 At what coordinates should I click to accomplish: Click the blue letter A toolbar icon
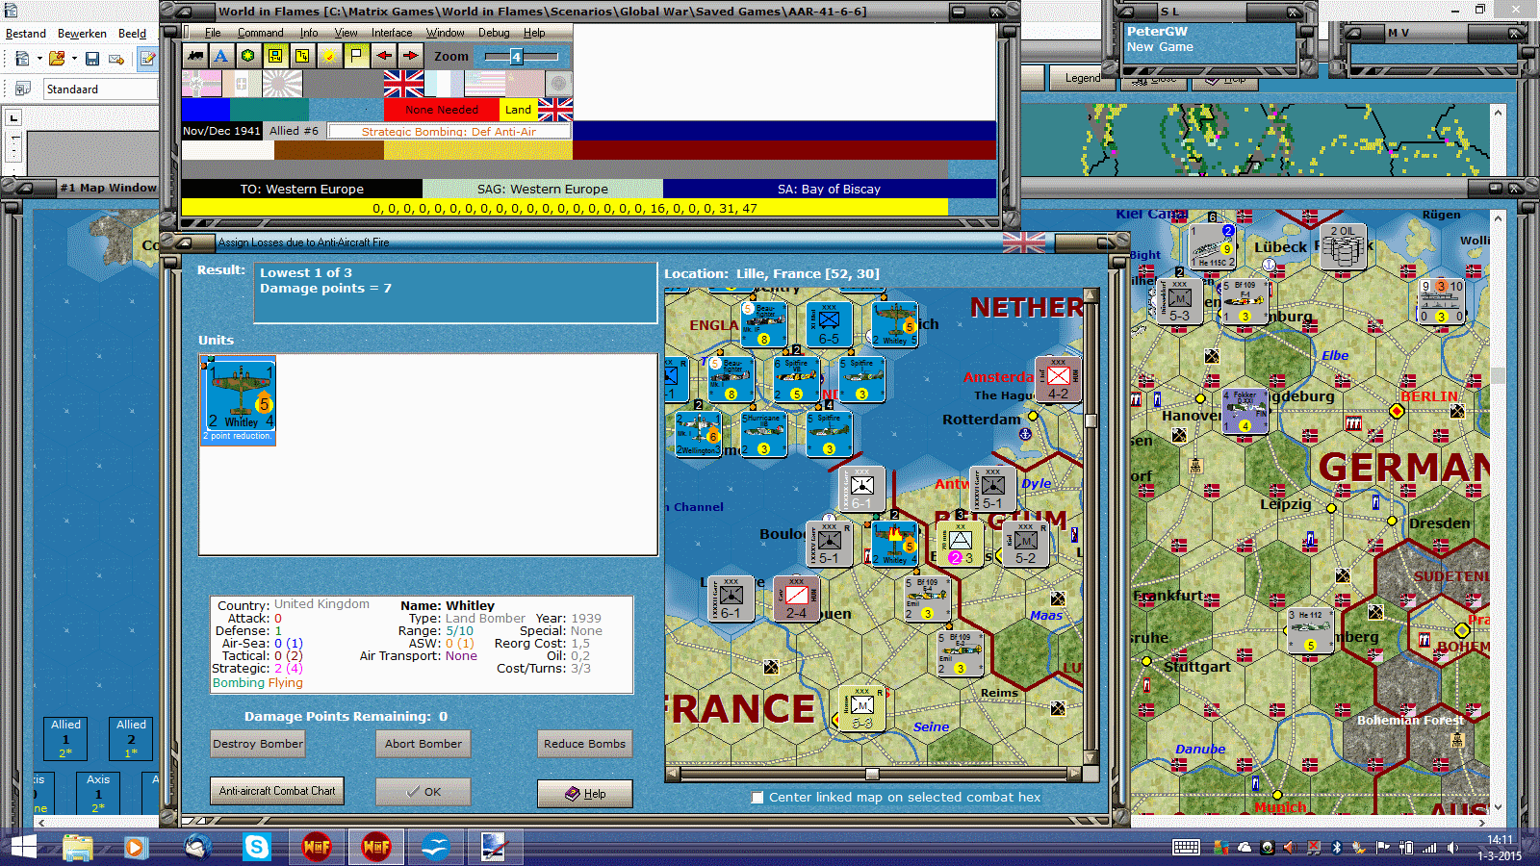point(221,56)
